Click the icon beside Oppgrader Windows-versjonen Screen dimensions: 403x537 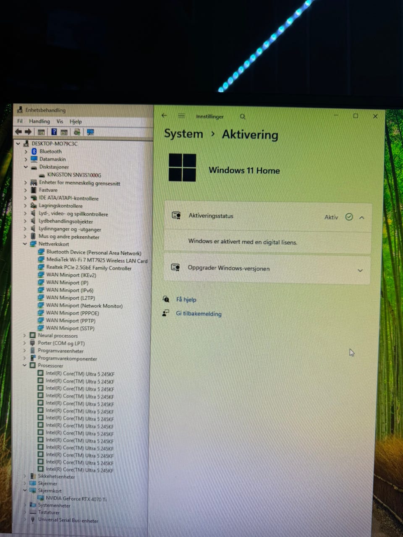click(x=175, y=267)
